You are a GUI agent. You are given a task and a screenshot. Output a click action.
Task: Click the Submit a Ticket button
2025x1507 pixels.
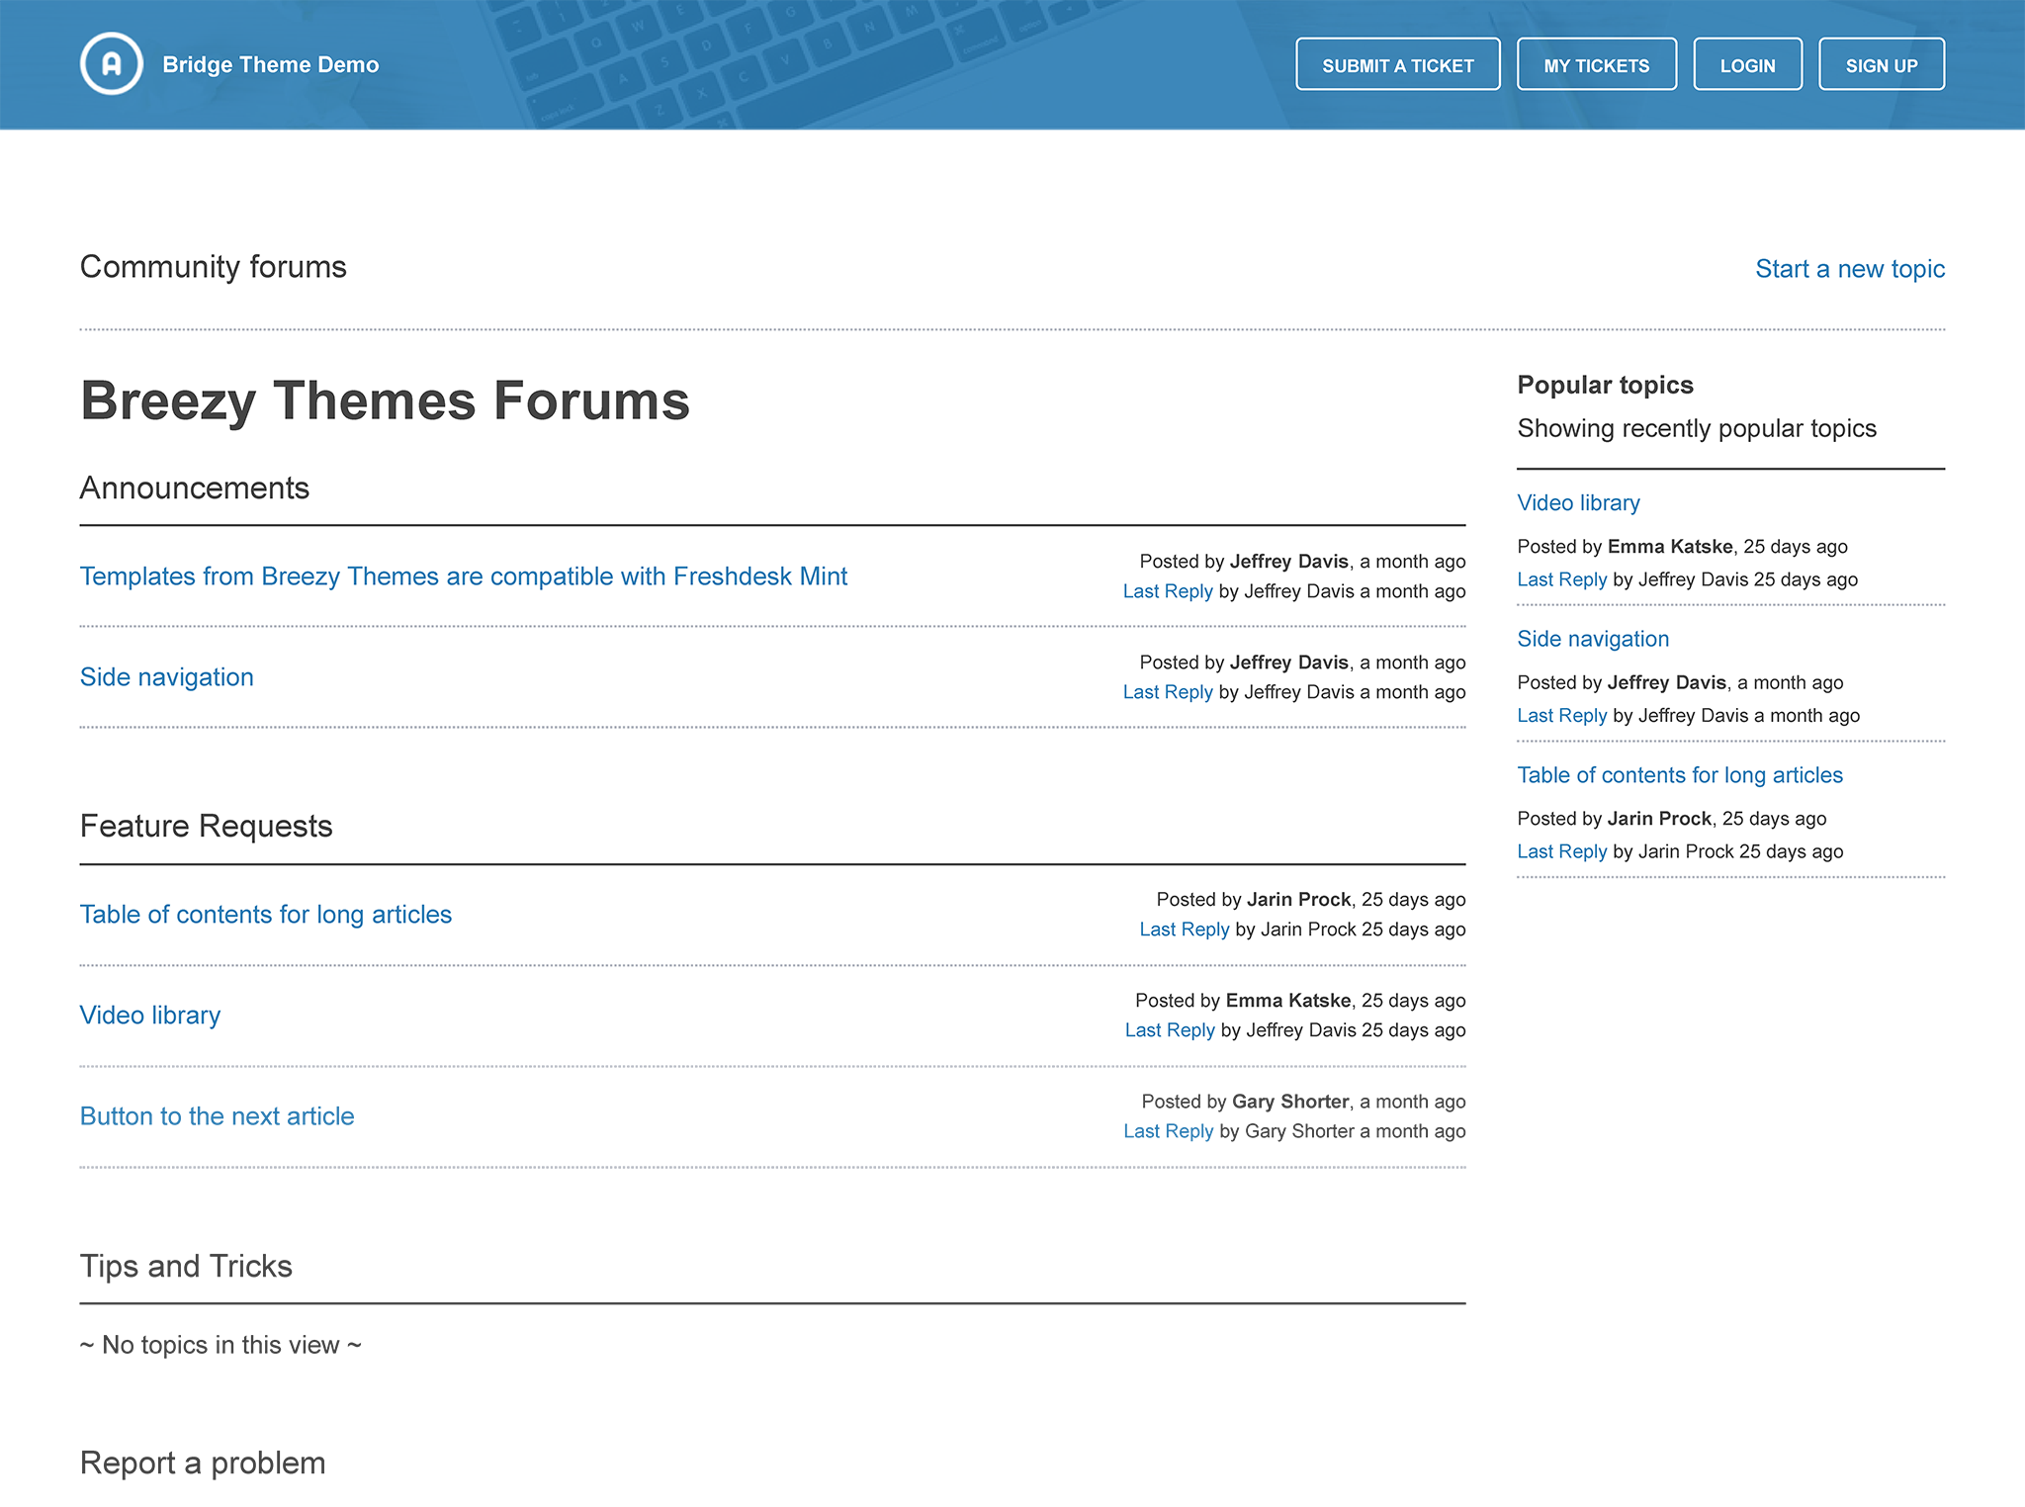[1397, 65]
